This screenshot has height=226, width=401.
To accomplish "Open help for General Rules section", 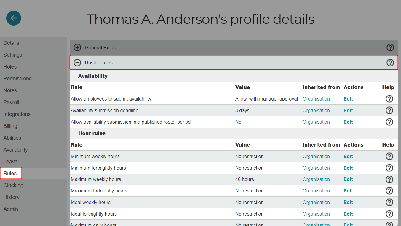I will pos(390,47).
